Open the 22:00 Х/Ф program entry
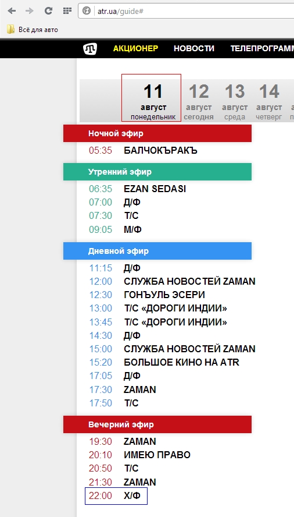Image resolution: width=294 pixels, height=517 pixels. 116,495
